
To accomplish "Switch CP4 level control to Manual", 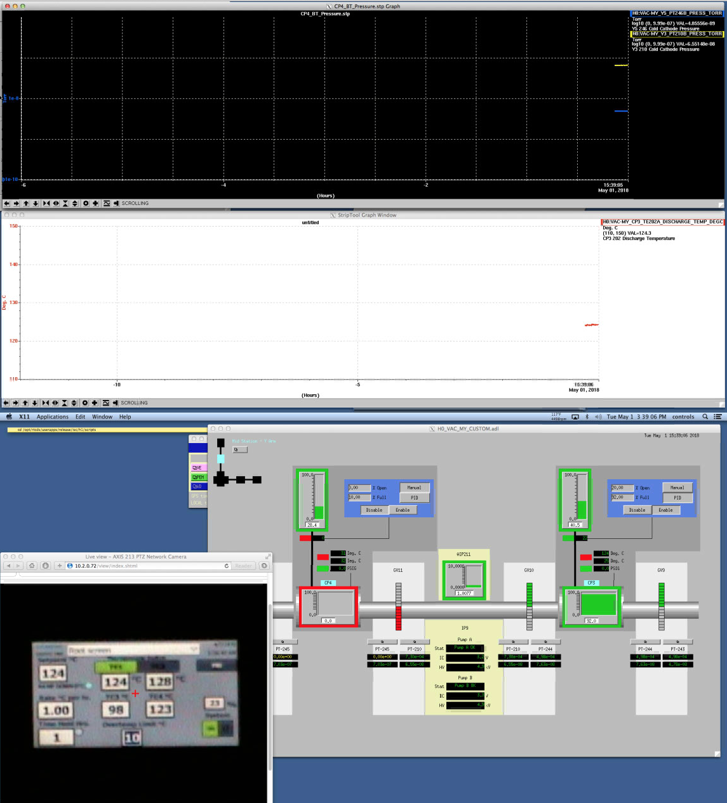I will (414, 488).
